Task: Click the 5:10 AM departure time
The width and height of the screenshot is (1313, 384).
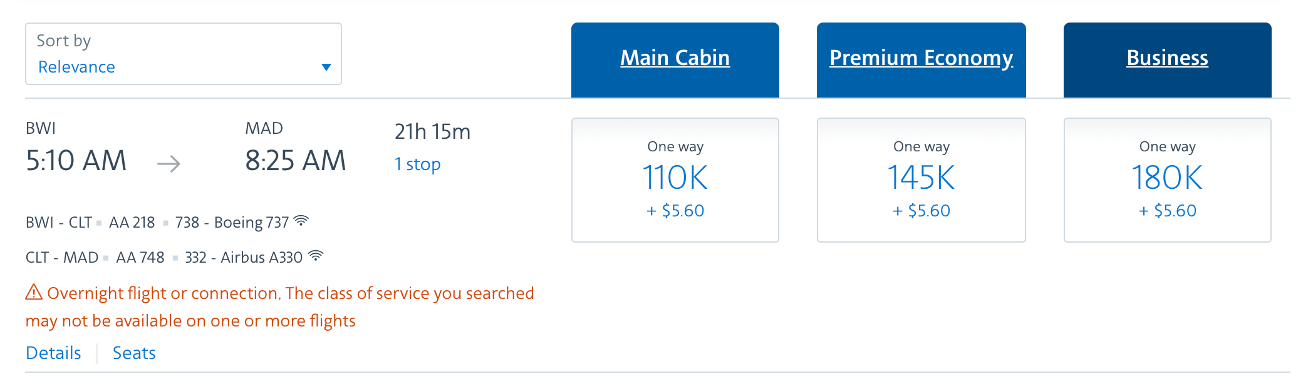Action: tap(76, 161)
